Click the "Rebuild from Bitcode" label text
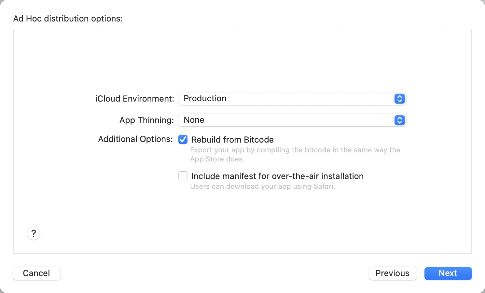The image size is (485, 293). (x=232, y=140)
